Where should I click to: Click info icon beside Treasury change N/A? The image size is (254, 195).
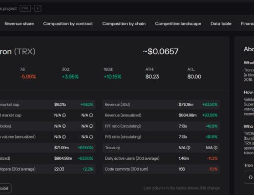215,148
